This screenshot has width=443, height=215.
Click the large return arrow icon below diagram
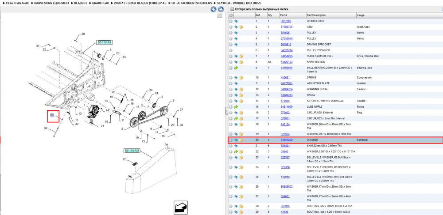pyautogui.click(x=180, y=207)
